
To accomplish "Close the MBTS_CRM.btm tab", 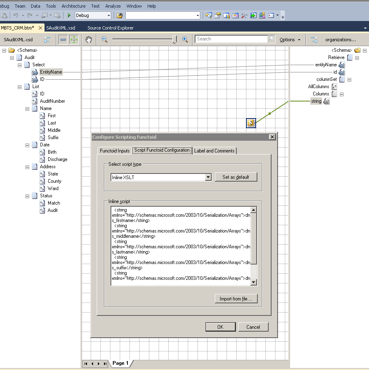I will [x=40, y=28].
